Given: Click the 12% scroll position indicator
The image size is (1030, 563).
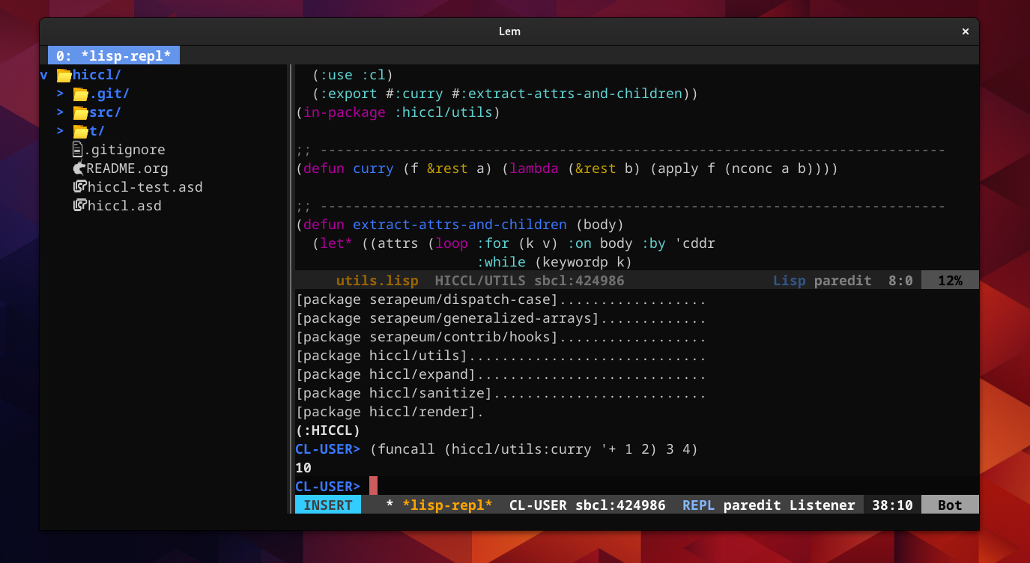Looking at the screenshot, I should click(950, 280).
